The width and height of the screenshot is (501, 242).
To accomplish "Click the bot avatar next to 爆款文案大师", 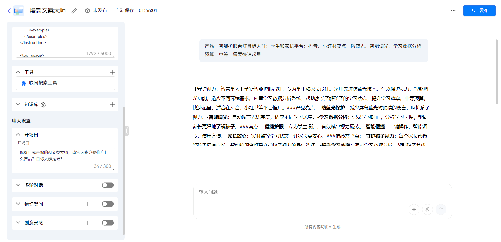I will pos(19,10).
